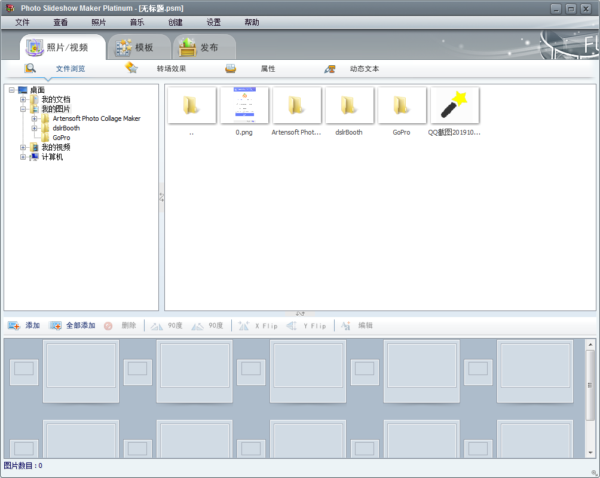Expand the dslrBooth tree node

(35, 128)
